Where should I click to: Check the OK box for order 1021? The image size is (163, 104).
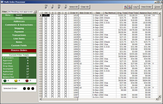point(46,18)
